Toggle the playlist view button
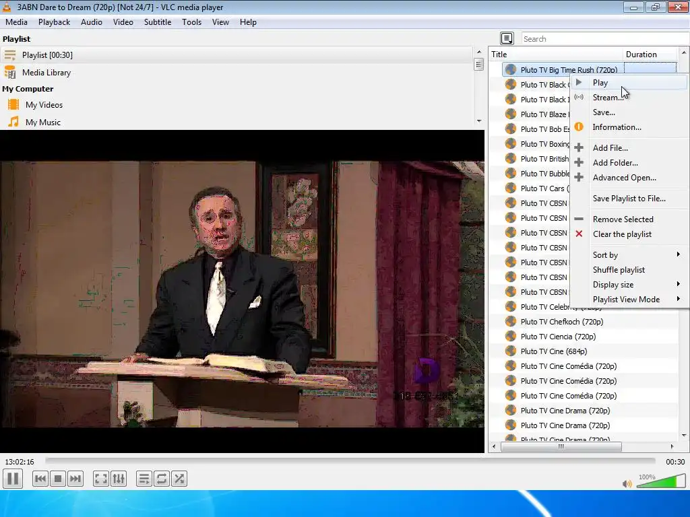This screenshot has height=517, width=690. 144,479
